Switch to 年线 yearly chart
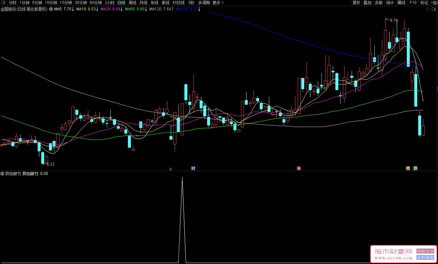The width and height of the screenshot is (438, 264). click(154, 3)
